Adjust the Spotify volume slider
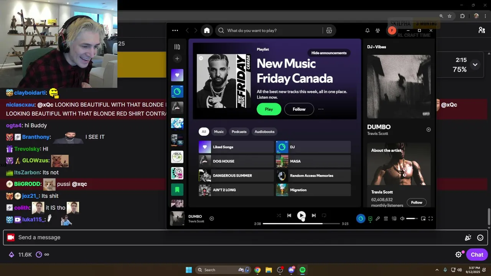This screenshot has width=491, height=276. [x=412, y=219]
